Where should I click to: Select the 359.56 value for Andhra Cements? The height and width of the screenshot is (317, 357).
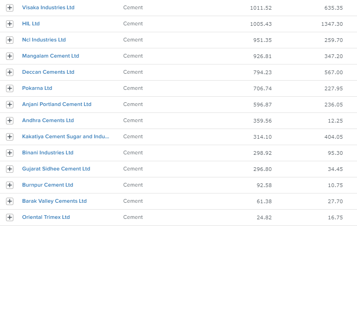262,121
